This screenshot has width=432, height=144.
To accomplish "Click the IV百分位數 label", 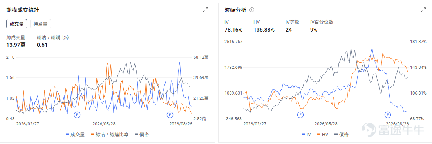I will (322, 22).
